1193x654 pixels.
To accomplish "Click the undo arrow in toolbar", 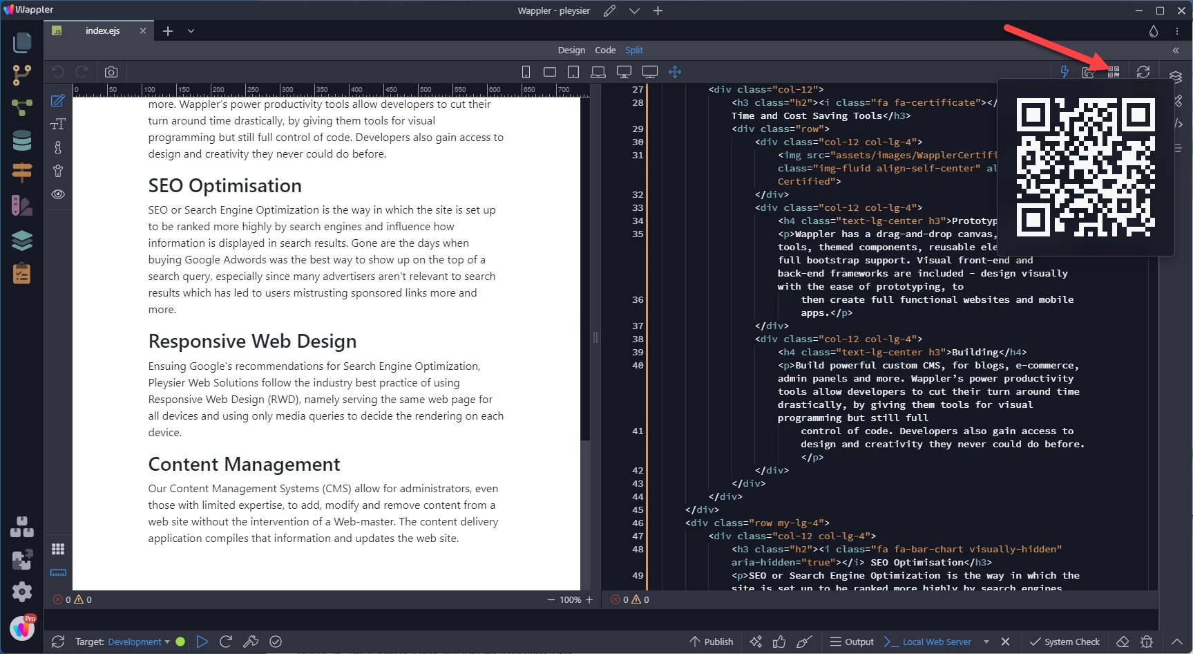I will click(58, 72).
